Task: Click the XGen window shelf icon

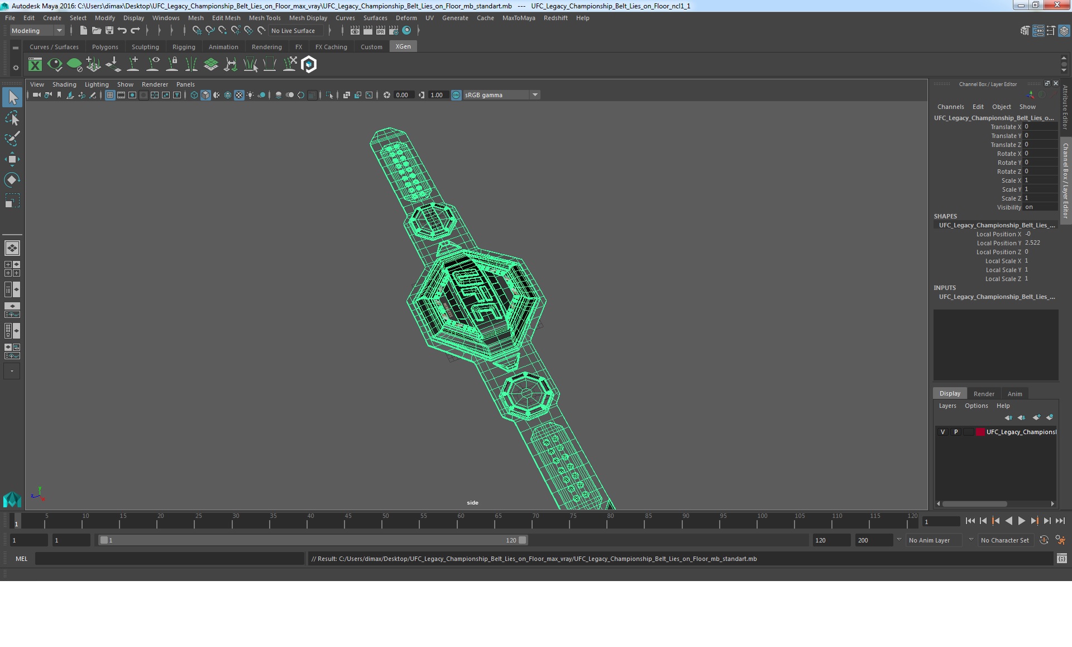Action: (35, 65)
